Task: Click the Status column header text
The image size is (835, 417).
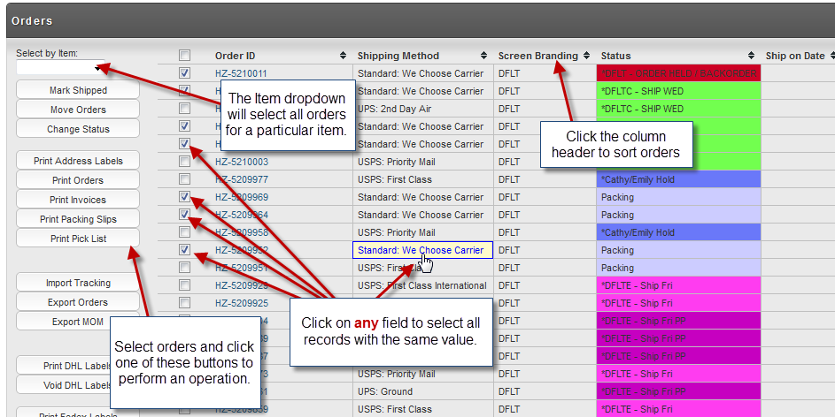Action: 615,56
